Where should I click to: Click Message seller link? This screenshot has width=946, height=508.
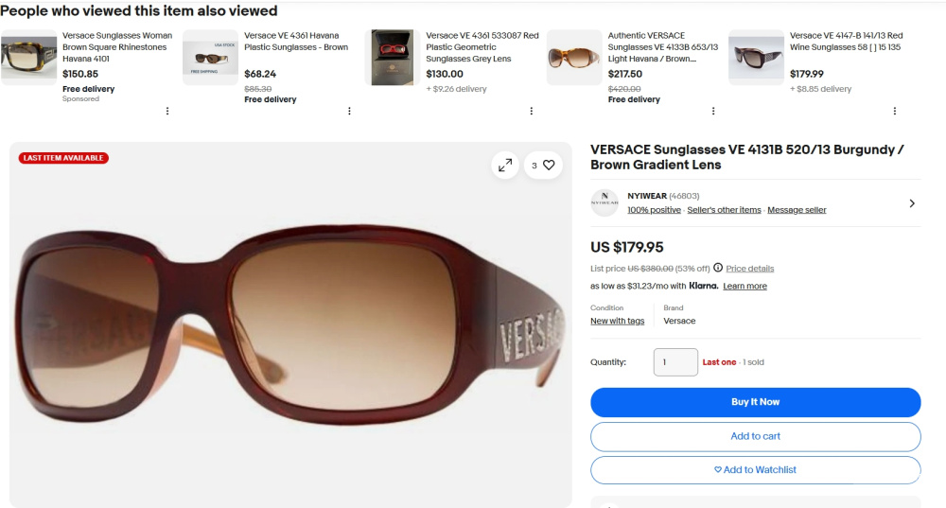(797, 210)
